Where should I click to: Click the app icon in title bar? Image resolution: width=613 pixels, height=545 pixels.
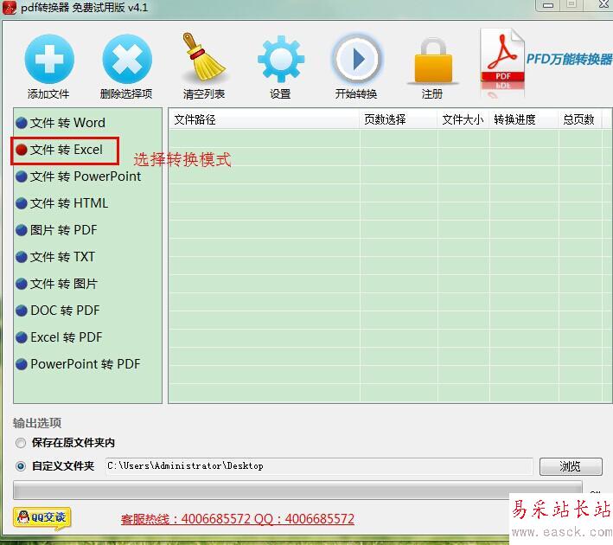coord(9,8)
